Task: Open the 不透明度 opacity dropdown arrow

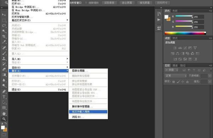Action: coord(210,76)
